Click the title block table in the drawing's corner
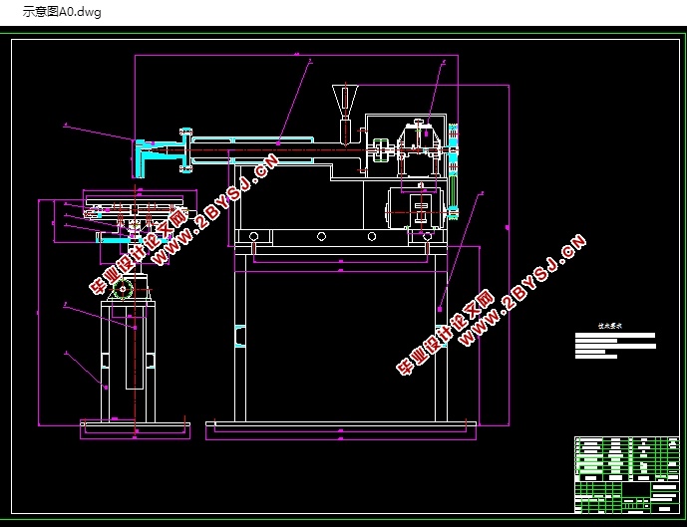The width and height of the screenshot is (687, 527). click(627, 474)
